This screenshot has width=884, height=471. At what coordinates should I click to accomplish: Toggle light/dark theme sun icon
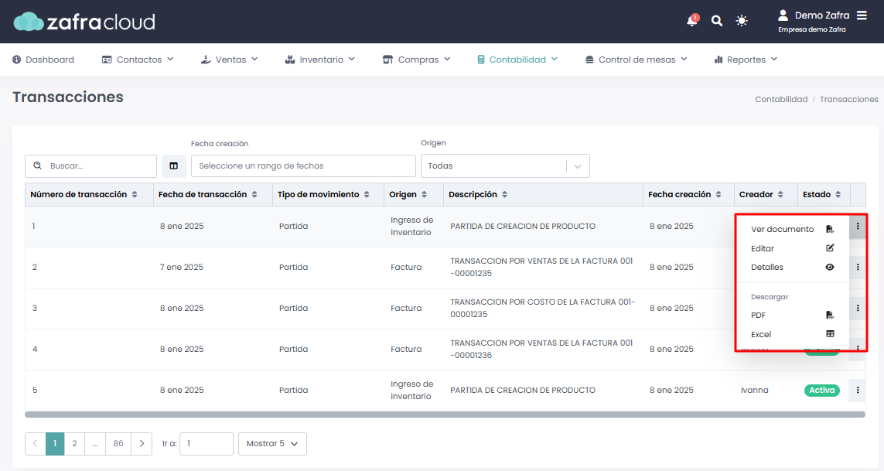742,21
